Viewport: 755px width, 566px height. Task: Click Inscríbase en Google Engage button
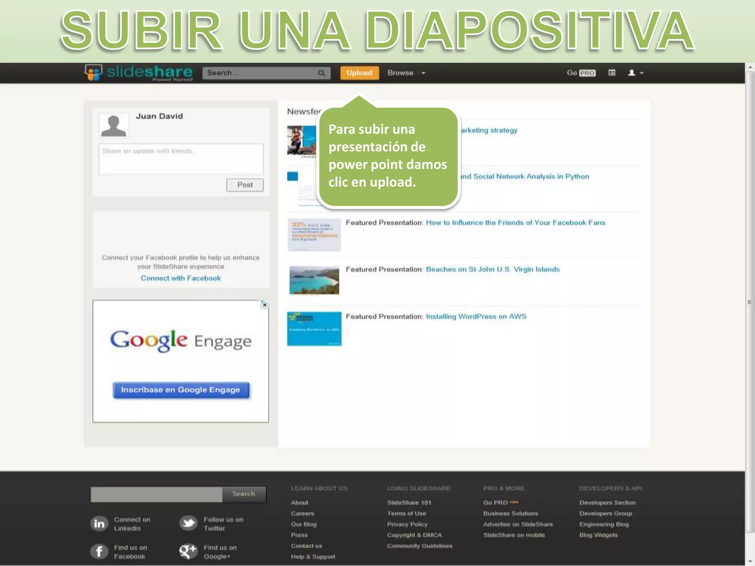coord(181,390)
